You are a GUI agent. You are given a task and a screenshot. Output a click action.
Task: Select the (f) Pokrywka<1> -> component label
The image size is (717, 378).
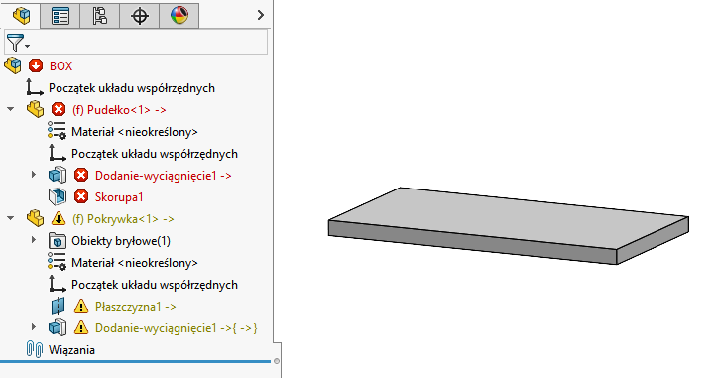(x=123, y=219)
